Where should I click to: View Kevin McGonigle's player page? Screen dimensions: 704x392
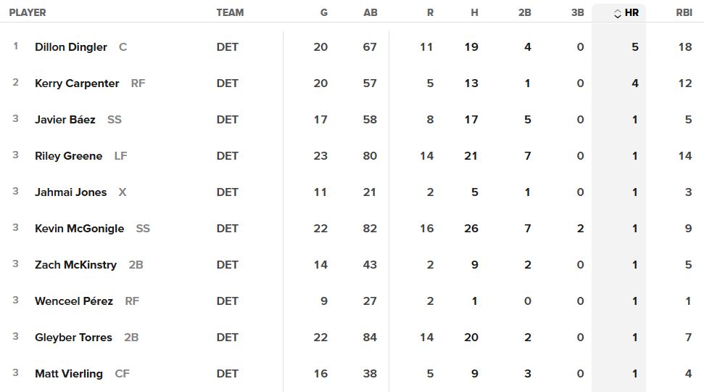click(80, 229)
